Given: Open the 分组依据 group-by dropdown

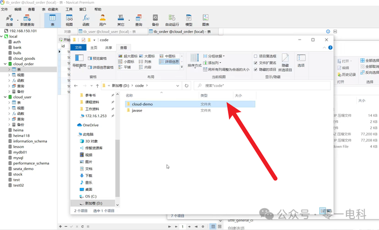Looking at the screenshot, I should click(214, 56).
